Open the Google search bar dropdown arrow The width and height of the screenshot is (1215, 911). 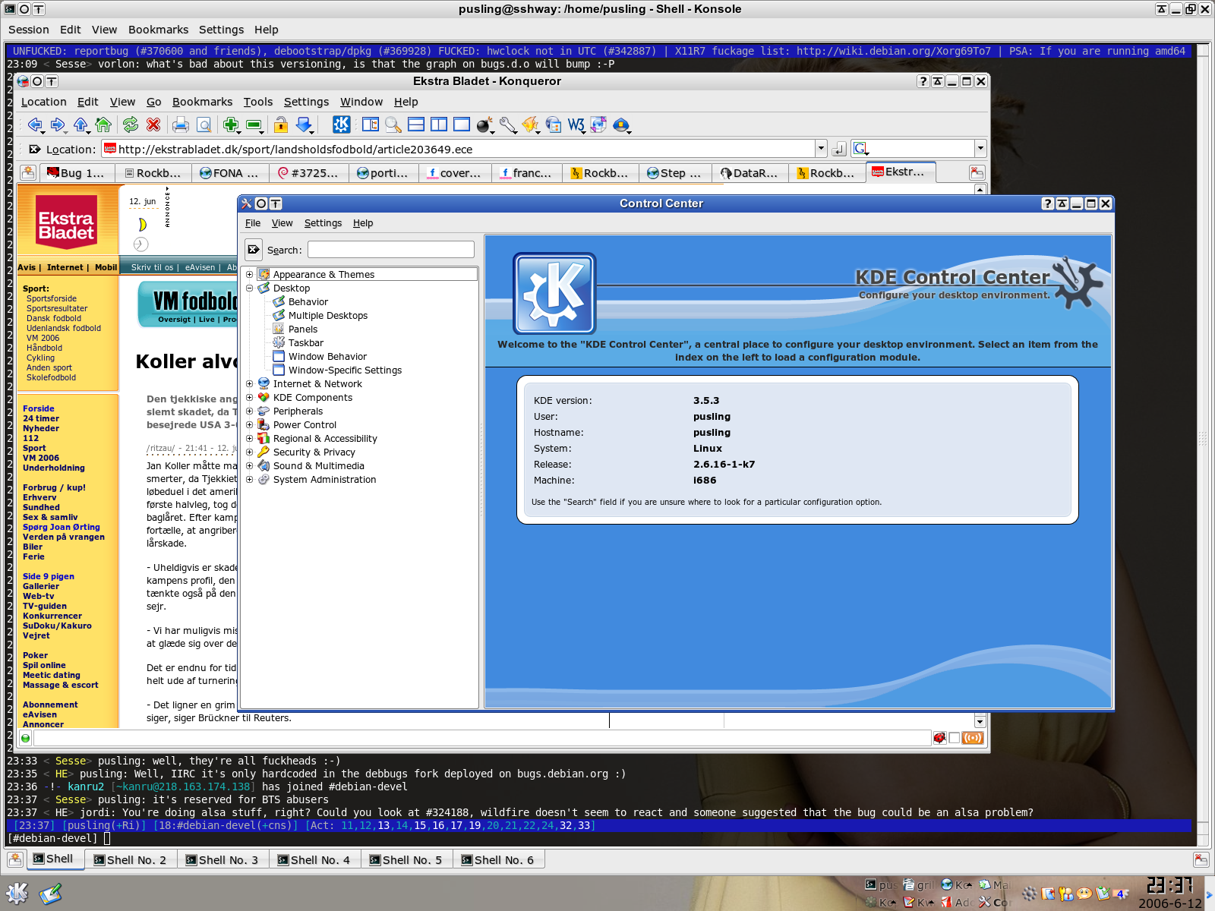(x=980, y=149)
